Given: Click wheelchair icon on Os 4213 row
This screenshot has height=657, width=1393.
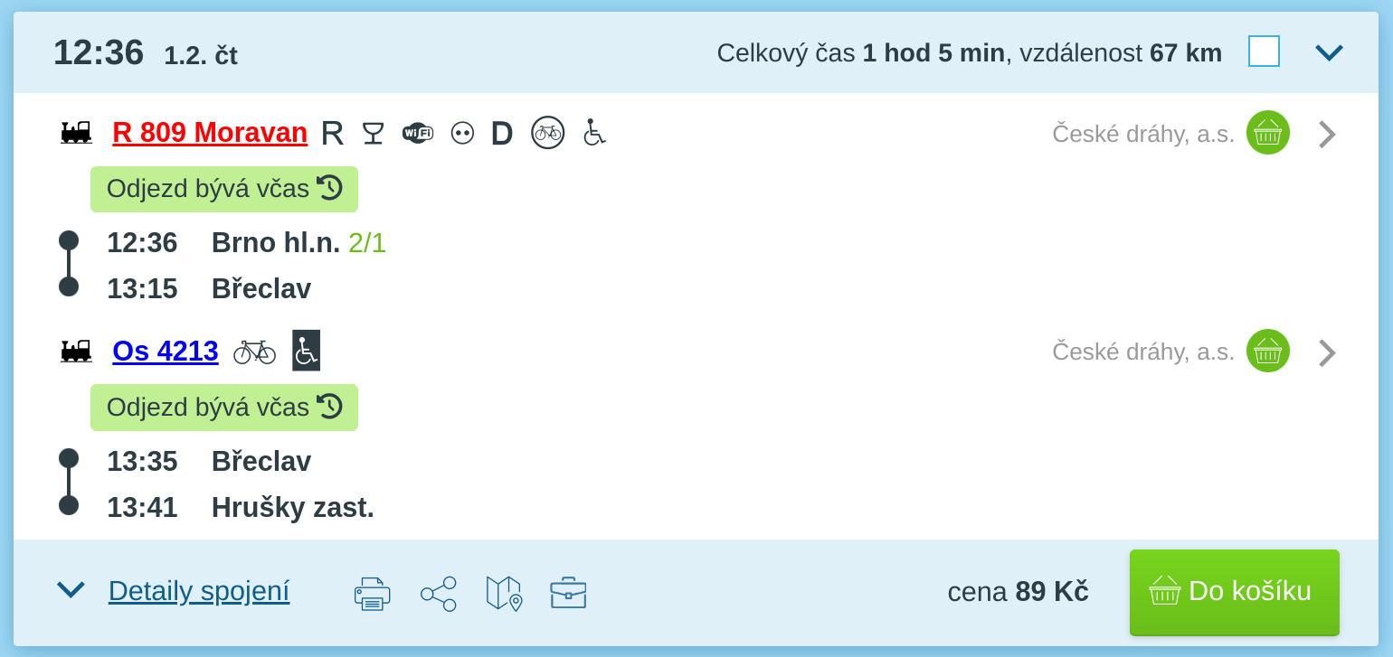Looking at the screenshot, I should coord(306,351).
